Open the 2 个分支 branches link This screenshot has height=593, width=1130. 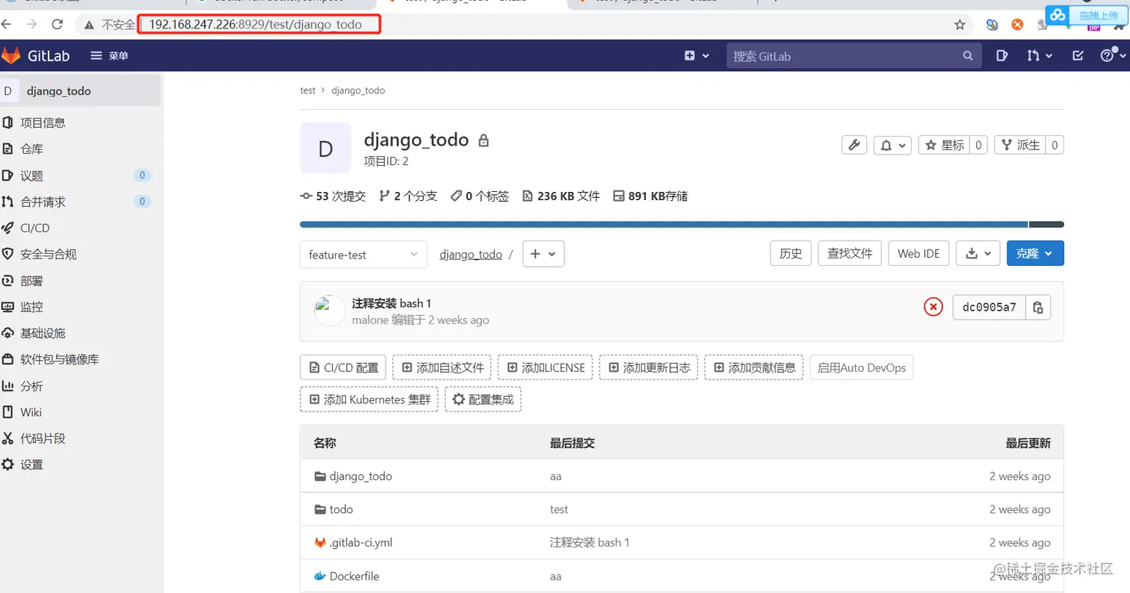(x=408, y=196)
